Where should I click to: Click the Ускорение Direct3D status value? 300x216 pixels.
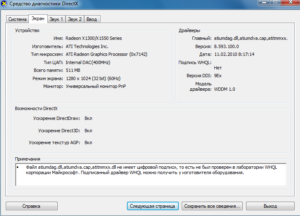tap(88, 131)
